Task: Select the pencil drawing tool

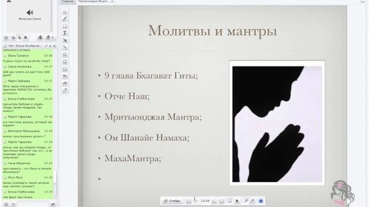Action: 65,19
